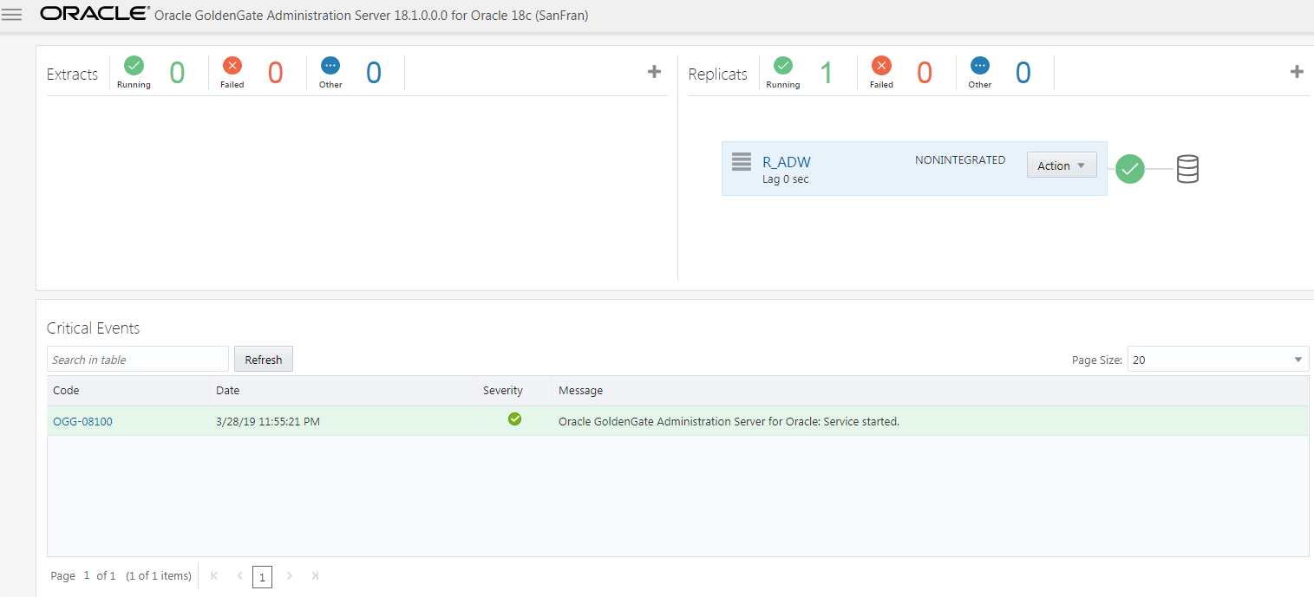Add a new Extract with plus icon
Viewport: 1314px width, 597px height.
(x=655, y=72)
